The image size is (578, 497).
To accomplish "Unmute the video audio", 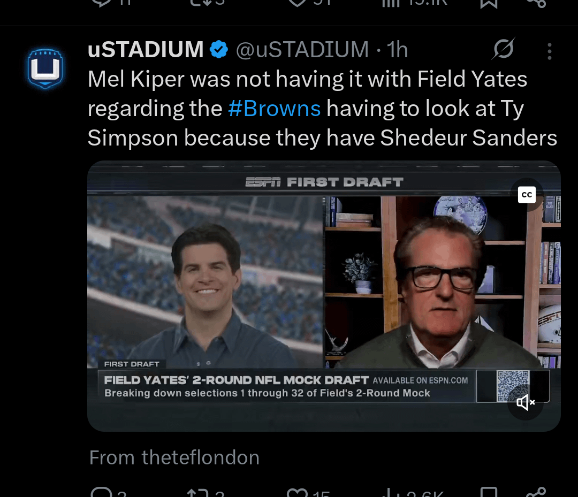I will pyautogui.click(x=525, y=402).
